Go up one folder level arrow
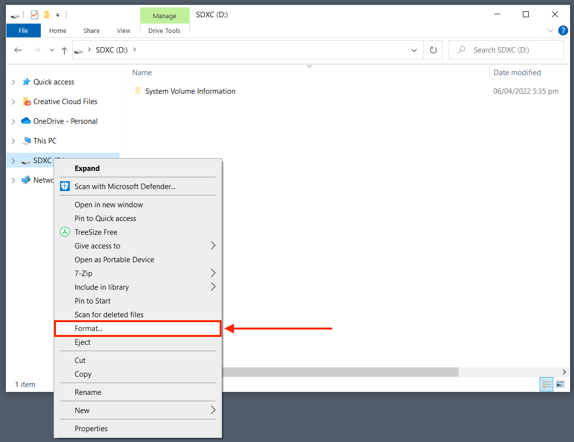This screenshot has height=442, width=574. (x=64, y=51)
